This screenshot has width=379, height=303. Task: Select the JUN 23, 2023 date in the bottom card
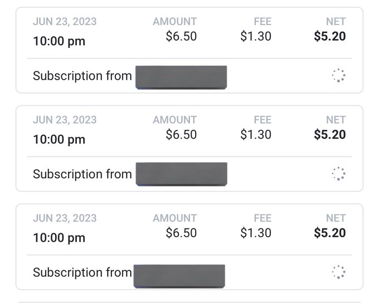pos(65,218)
